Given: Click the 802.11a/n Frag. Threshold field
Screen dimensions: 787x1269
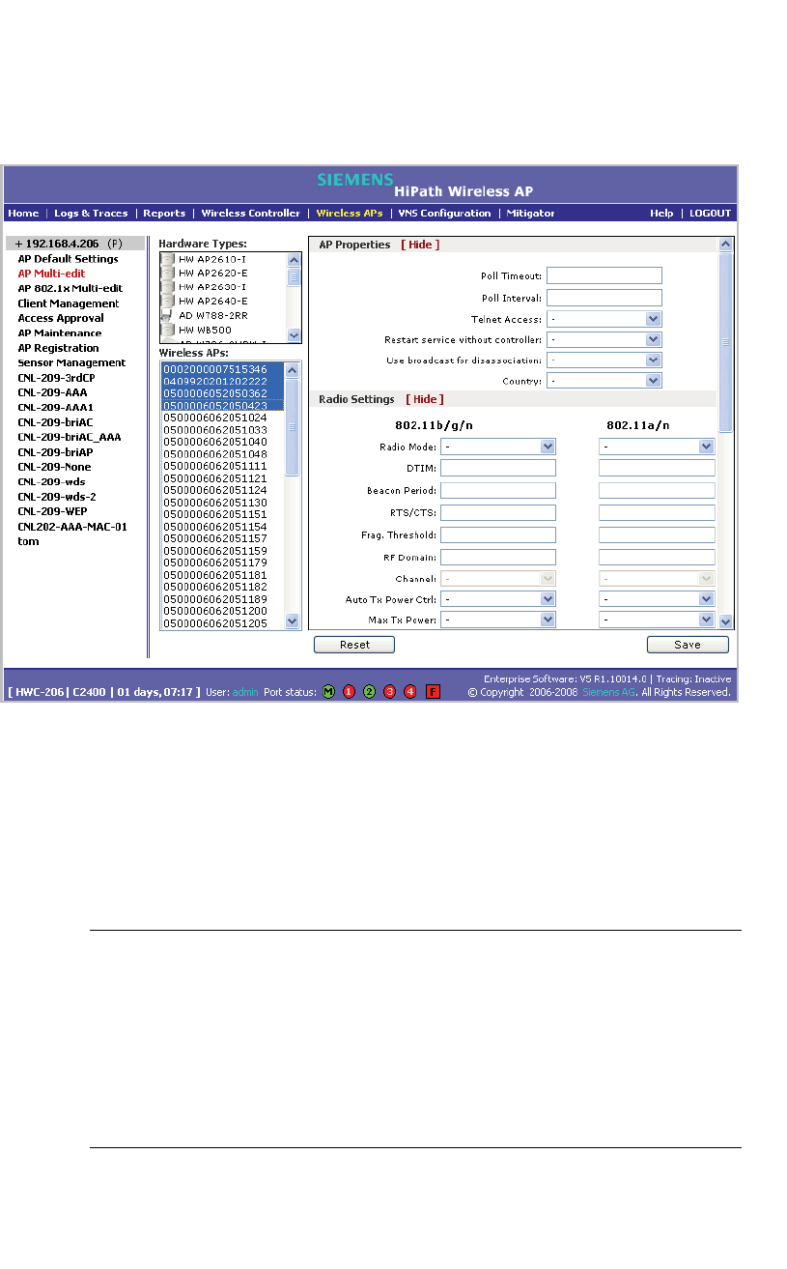Looking at the screenshot, I should [657, 535].
